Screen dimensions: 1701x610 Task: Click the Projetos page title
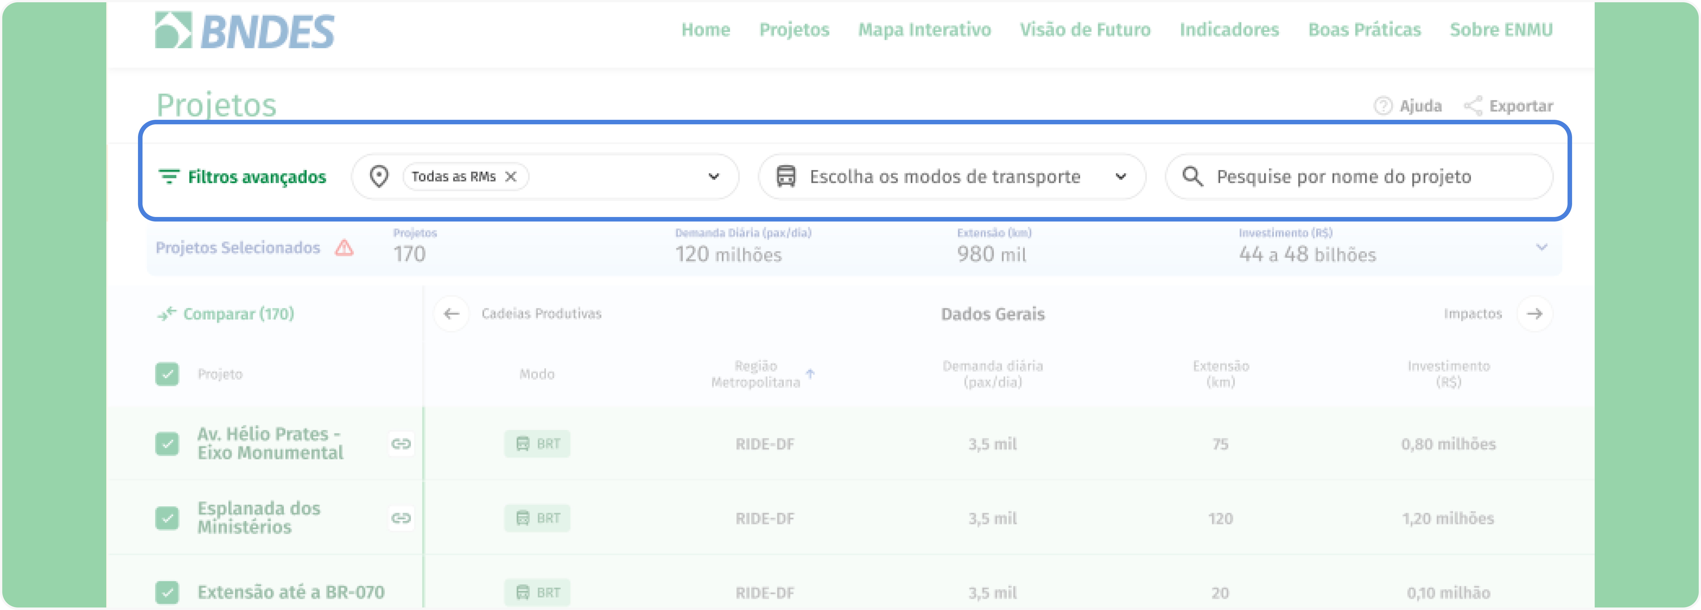(216, 105)
